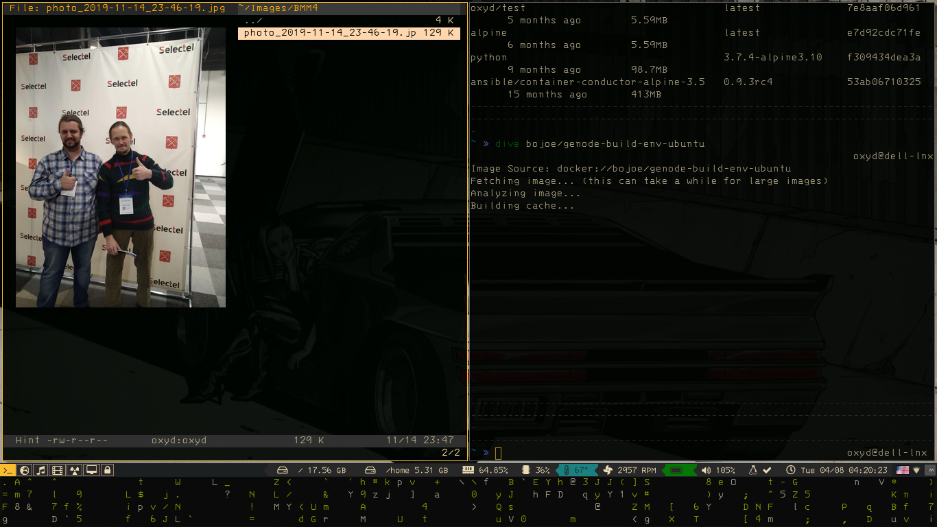The image size is (937, 527).
Task: Click the Wi-Fi network tray icon
Action: tap(916, 470)
